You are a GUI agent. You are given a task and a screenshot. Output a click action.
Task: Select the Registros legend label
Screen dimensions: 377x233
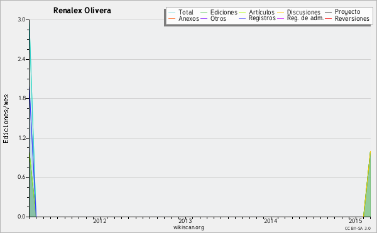point(262,18)
